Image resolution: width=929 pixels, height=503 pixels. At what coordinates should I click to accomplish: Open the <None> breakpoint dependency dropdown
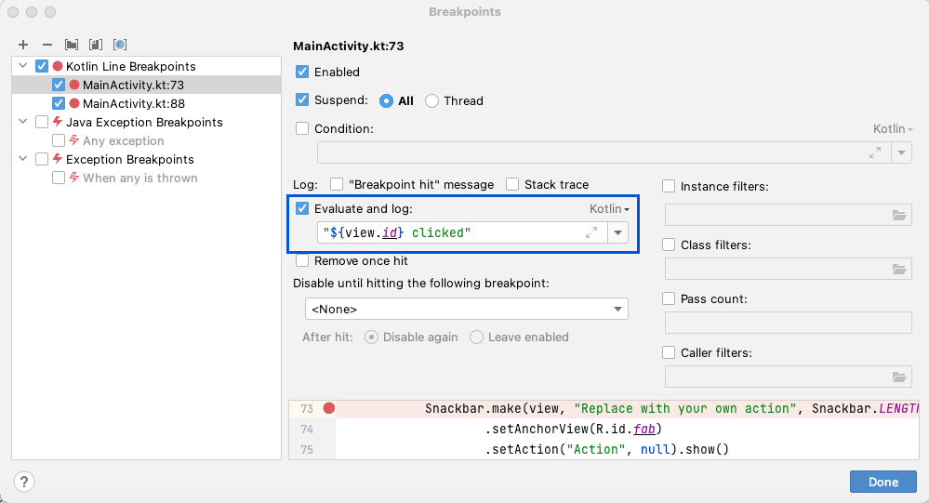pyautogui.click(x=467, y=310)
